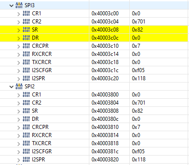Select address 0x40003c00

pyautogui.click(x=105, y=14)
